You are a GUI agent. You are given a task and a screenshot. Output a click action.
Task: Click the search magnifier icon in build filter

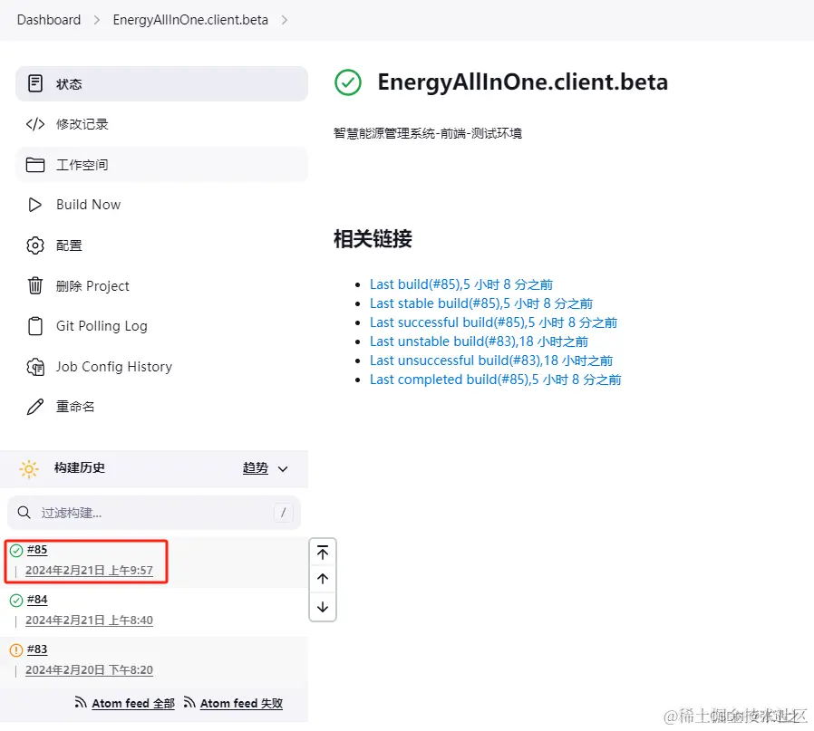tap(24, 513)
